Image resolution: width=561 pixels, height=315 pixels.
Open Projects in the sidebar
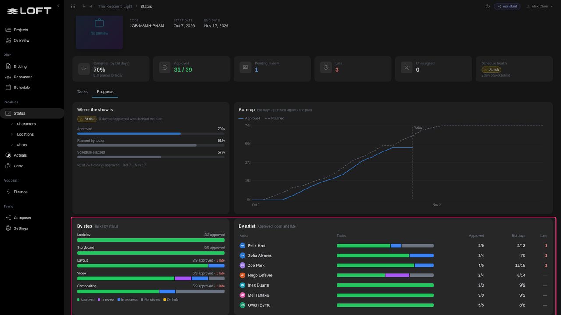coord(32,30)
